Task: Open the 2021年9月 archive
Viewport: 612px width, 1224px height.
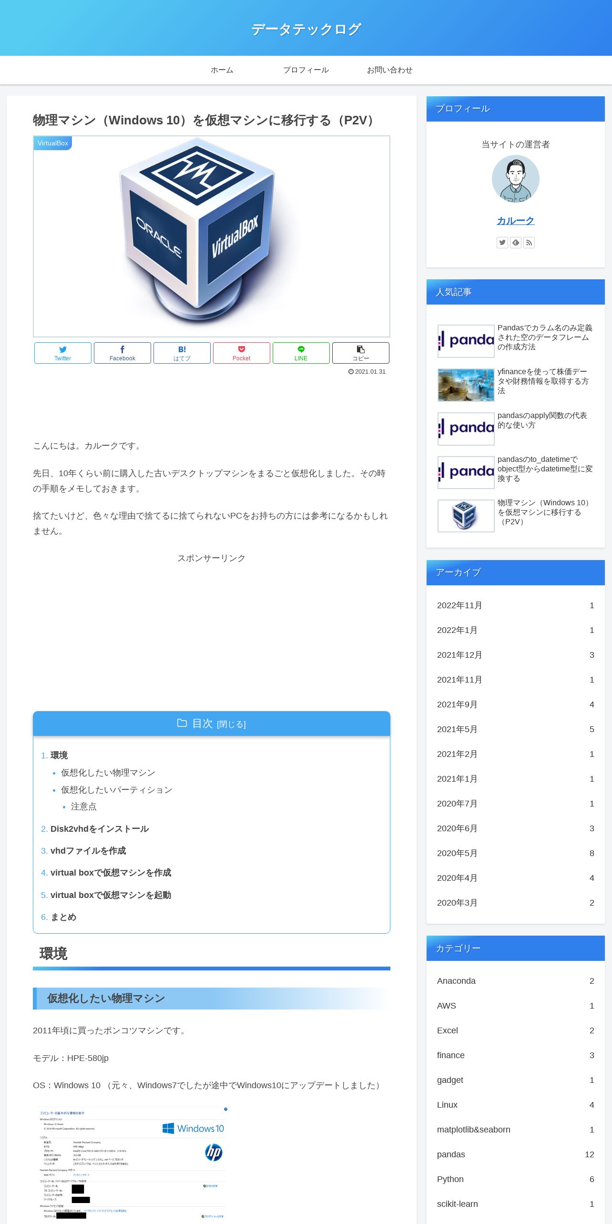Action: pos(516,704)
